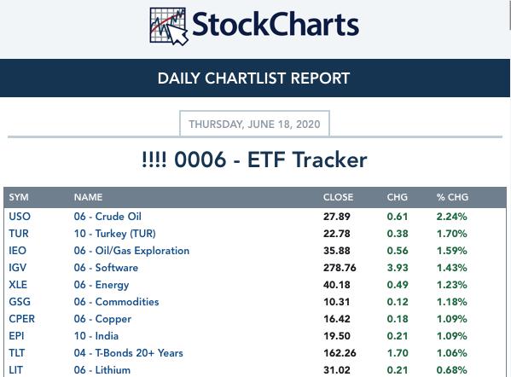Click the % CHG column header

point(452,197)
